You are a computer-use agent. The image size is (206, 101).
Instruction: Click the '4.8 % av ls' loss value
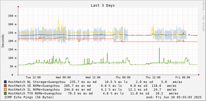(x=113, y=93)
